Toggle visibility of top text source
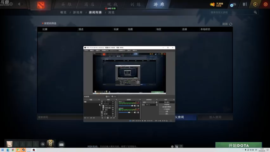This screenshot has width=270, height=152. [x=113, y=102]
